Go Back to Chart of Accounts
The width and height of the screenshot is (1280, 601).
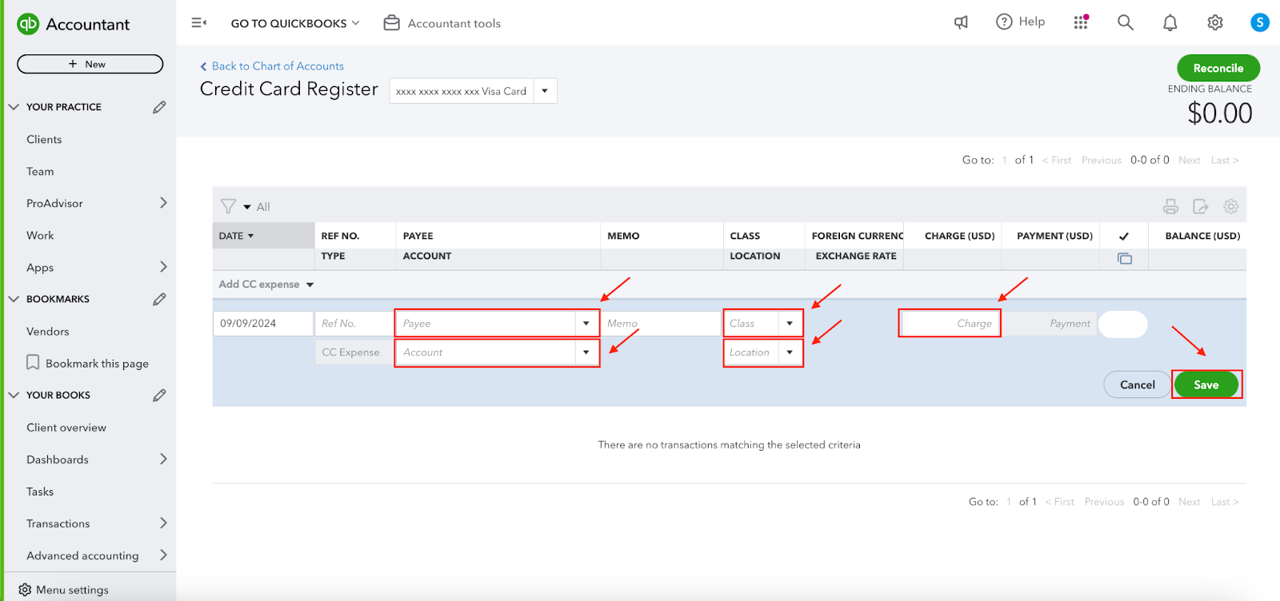272,66
